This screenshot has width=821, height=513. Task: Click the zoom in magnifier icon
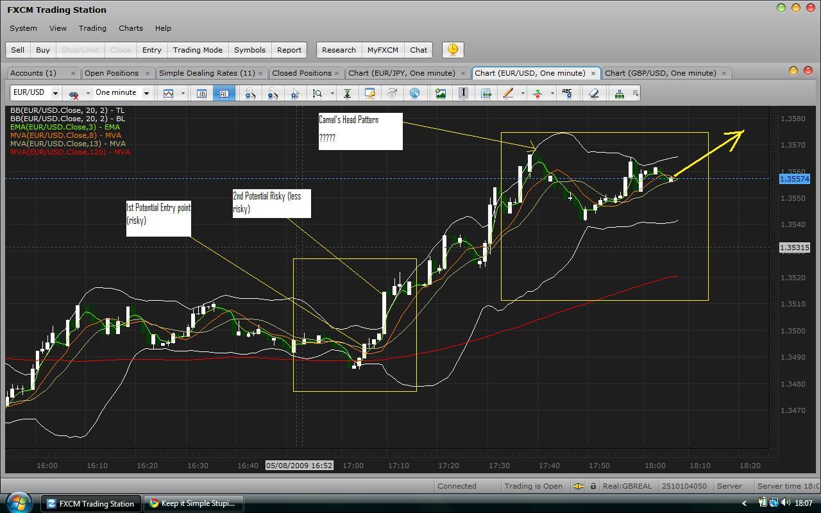[250, 94]
